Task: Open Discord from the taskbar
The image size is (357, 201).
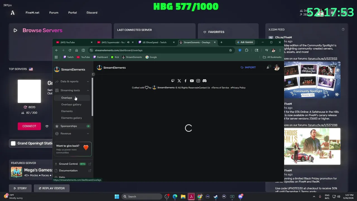Action: (x=240, y=197)
